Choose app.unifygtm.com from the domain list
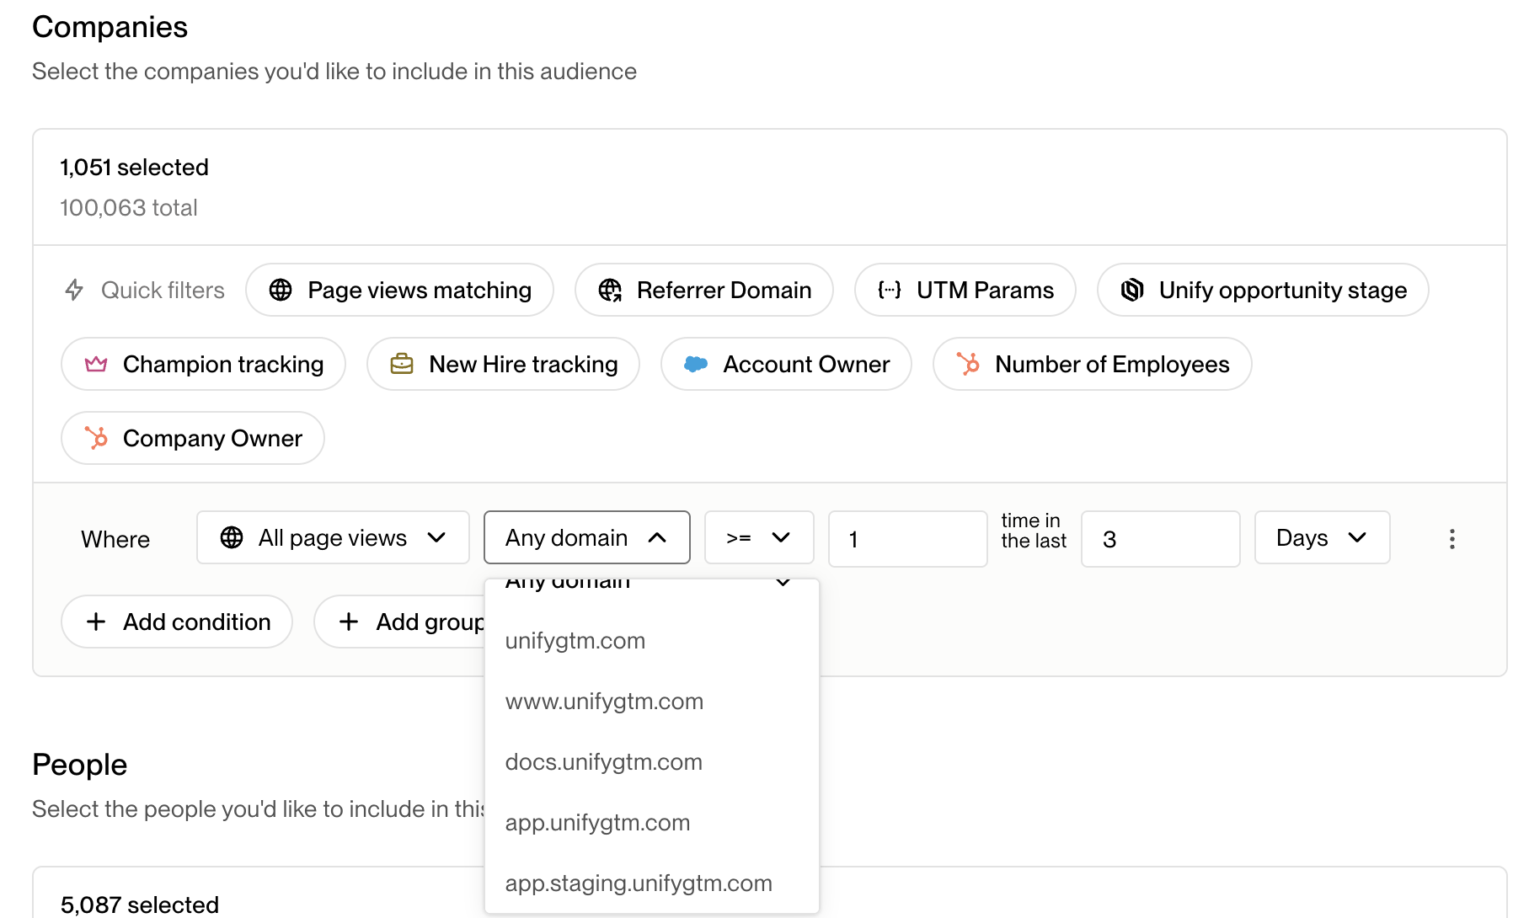This screenshot has height=918, width=1513. click(651, 823)
